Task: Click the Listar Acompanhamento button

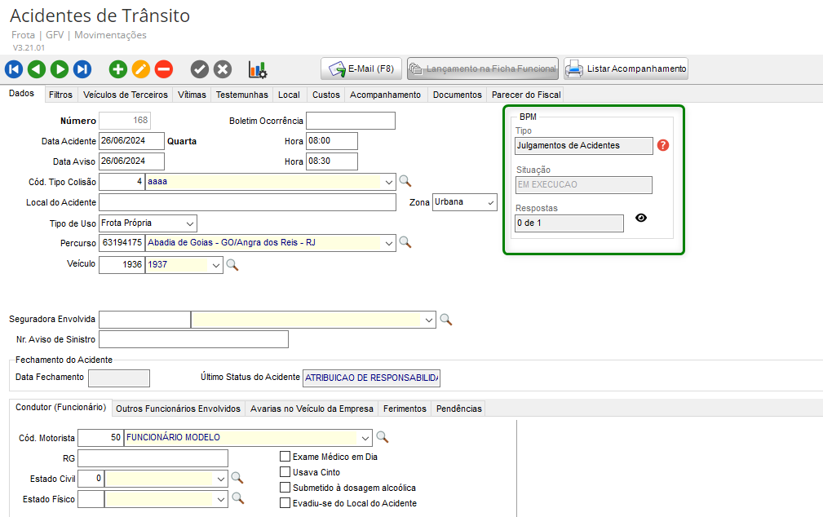Action: click(x=626, y=68)
